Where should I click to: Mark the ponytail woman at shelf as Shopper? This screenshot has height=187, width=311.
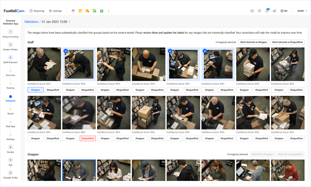pos(105,90)
